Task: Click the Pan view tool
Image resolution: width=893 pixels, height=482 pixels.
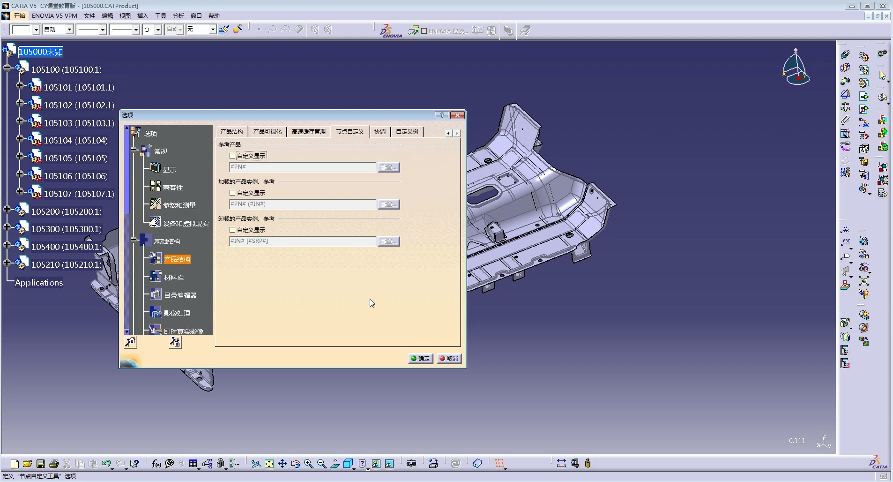Action: pos(282,464)
